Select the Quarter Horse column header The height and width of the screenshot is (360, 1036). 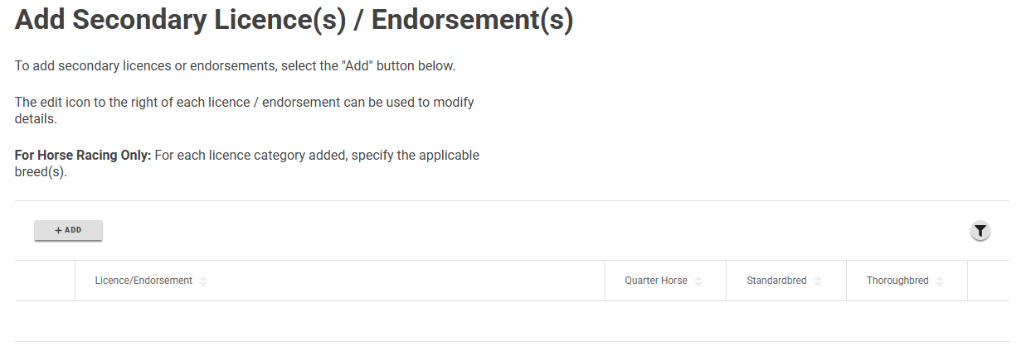pos(665,281)
